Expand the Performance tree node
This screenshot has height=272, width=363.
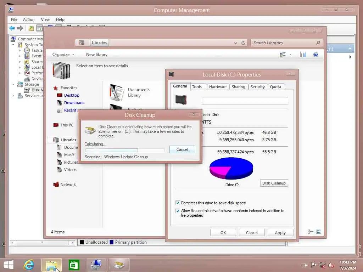tap(20, 73)
